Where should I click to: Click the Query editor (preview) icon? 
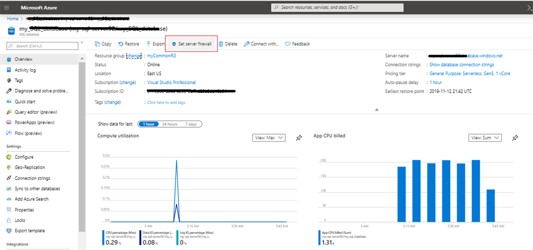[x=9, y=112]
